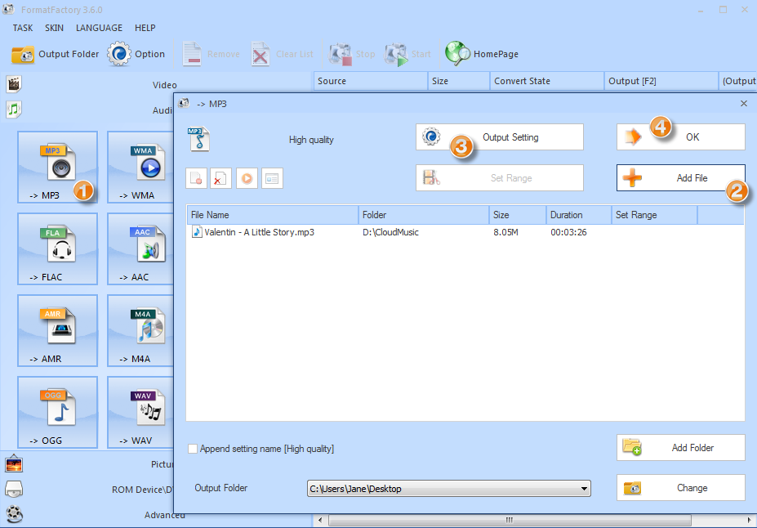Image resolution: width=757 pixels, height=528 pixels.
Task: Open the LANGUAGE menu
Action: 99,28
